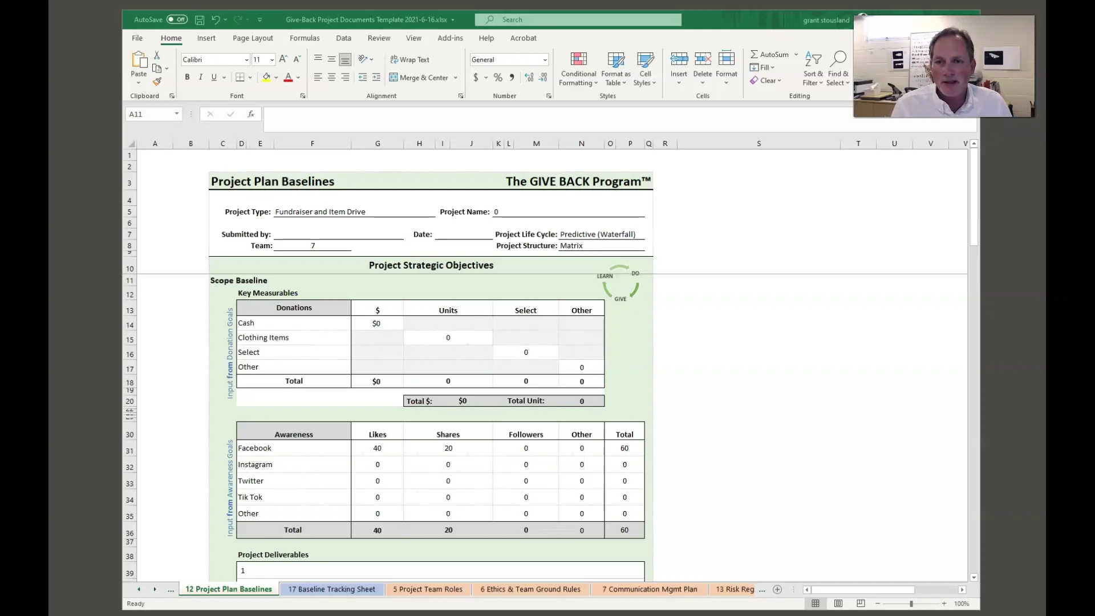Screen dimensions: 1095x616
Task: Click inside the Search box
Action: (577, 19)
